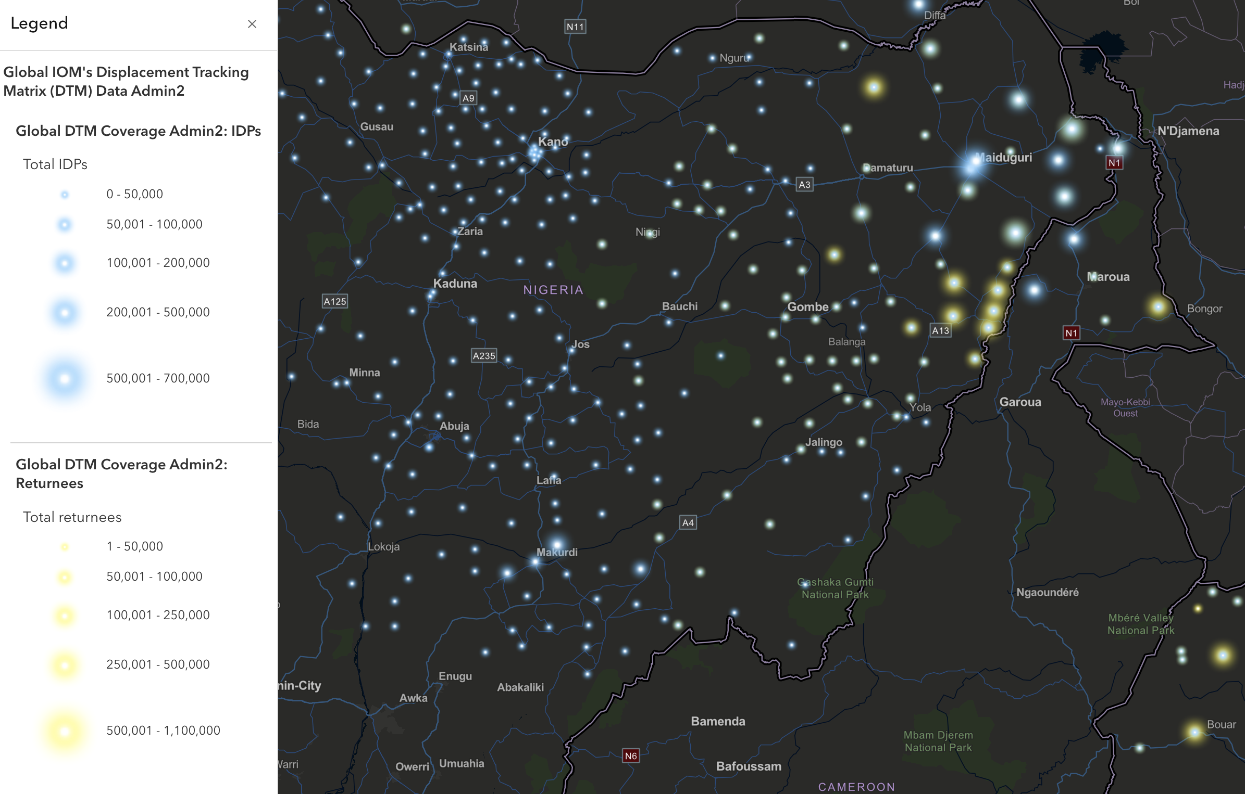Click the N11 road shield near Katsina
The width and height of the screenshot is (1245, 794).
[575, 26]
